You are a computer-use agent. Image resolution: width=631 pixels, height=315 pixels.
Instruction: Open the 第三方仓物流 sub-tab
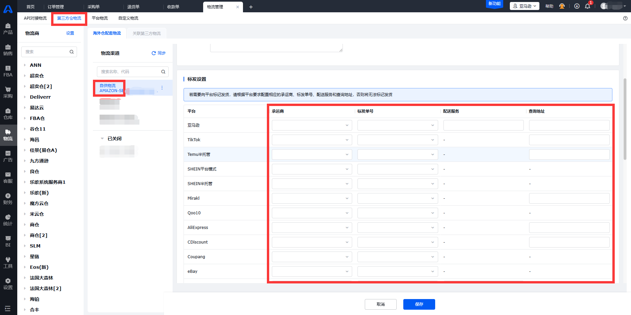point(69,18)
